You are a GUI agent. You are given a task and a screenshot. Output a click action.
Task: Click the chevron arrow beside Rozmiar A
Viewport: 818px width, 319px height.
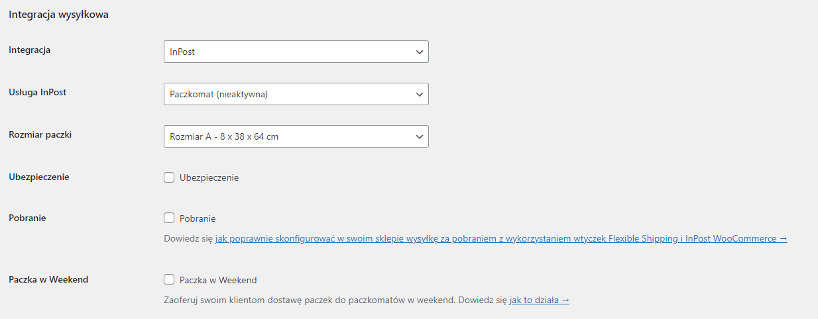pos(419,136)
